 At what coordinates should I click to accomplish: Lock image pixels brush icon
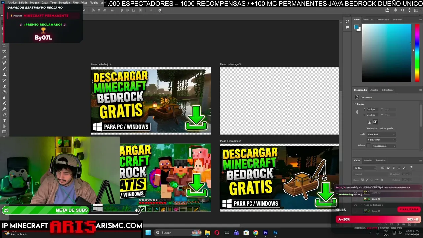click(x=367, y=180)
